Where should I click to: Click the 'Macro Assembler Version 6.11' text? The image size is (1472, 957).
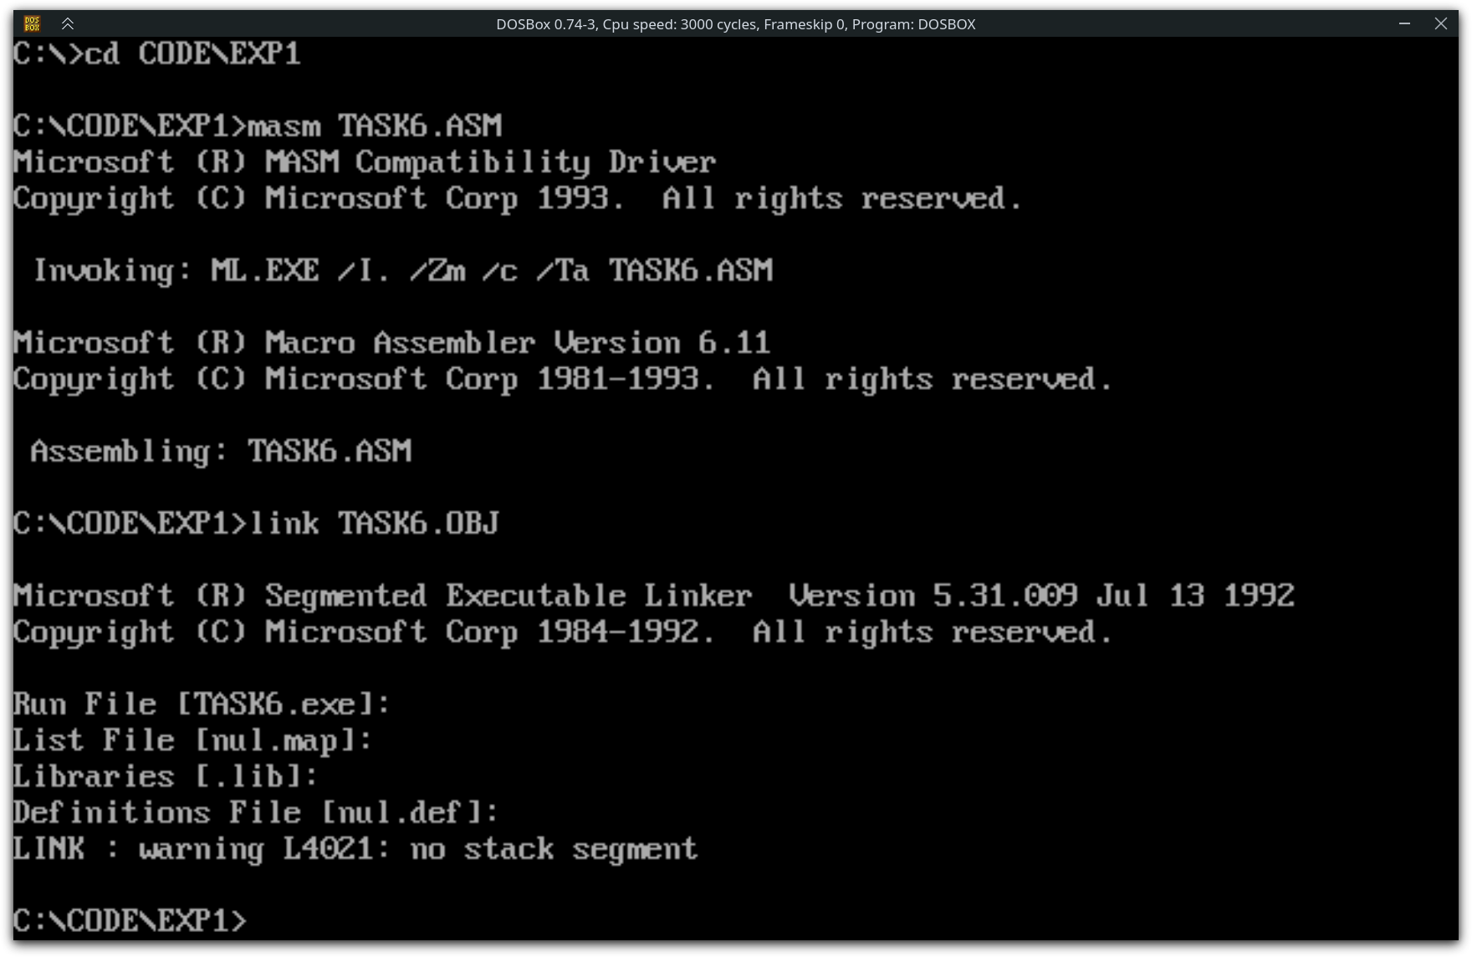[x=518, y=343]
